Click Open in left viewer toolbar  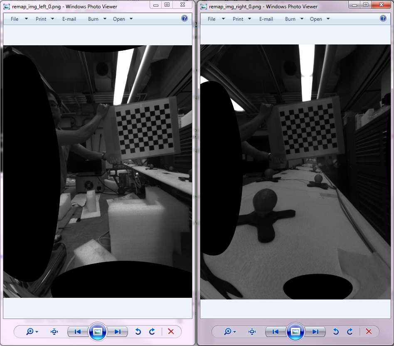pos(119,19)
